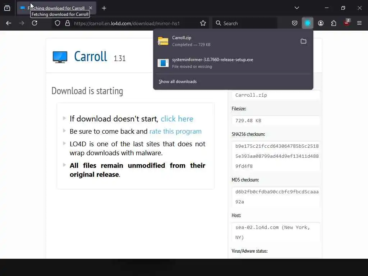Show Carroll.zip in containing folder
The height and width of the screenshot is (276, 368).
coord(303,41)
